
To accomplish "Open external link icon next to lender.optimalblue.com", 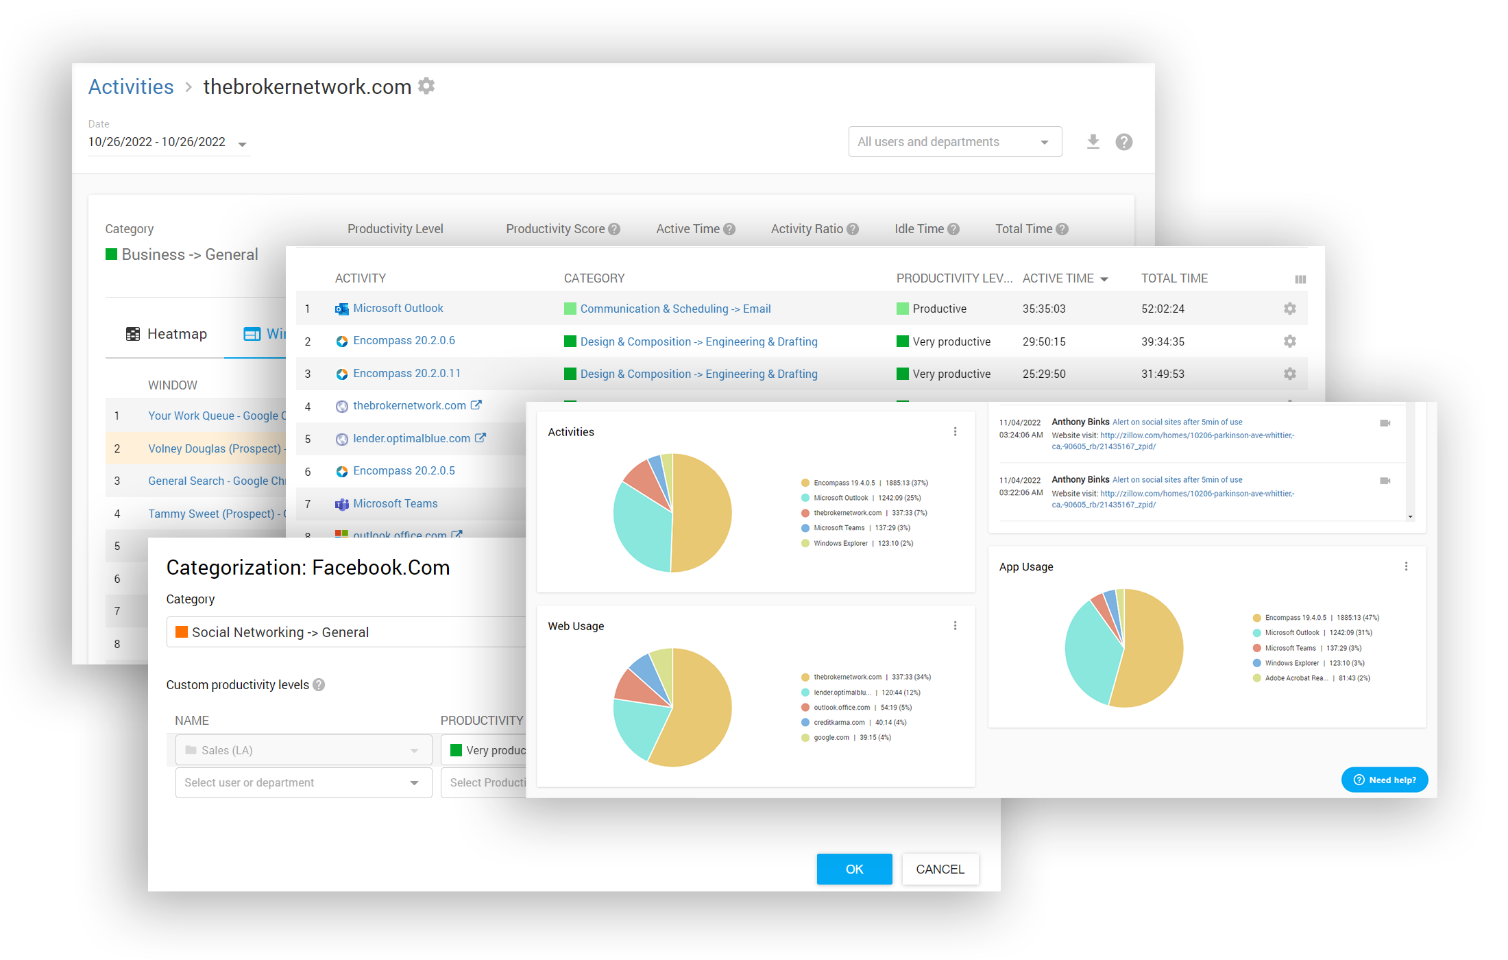I will tap(481, 438).
